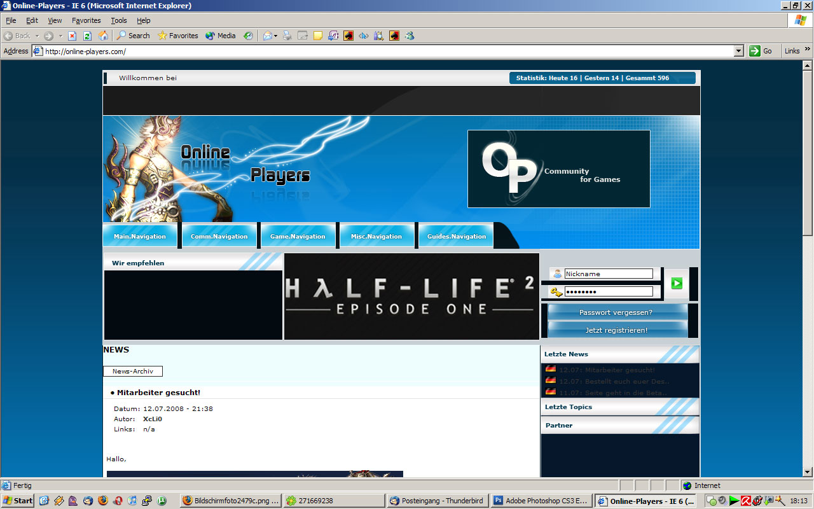Click the vertical page scrollbar thumb

pos(808,153)
